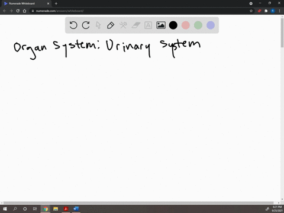Bookmark this page with star icon
Viewport: 284px width, 213px height.
click(251, 11)
